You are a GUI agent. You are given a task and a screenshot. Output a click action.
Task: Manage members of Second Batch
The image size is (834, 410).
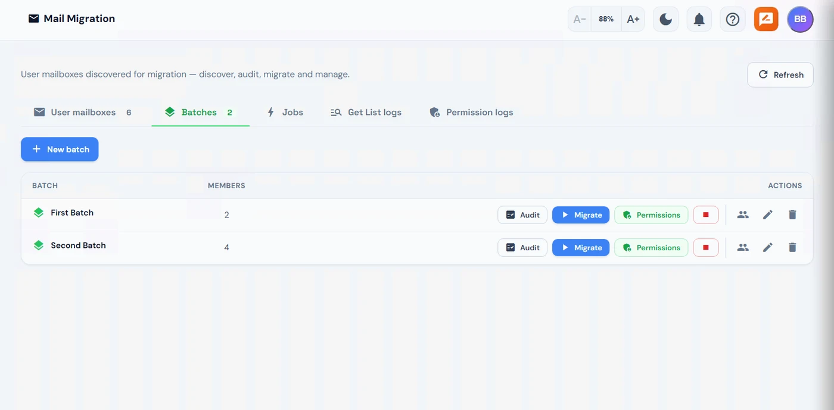pyautogui.click(x=743, y=247)
